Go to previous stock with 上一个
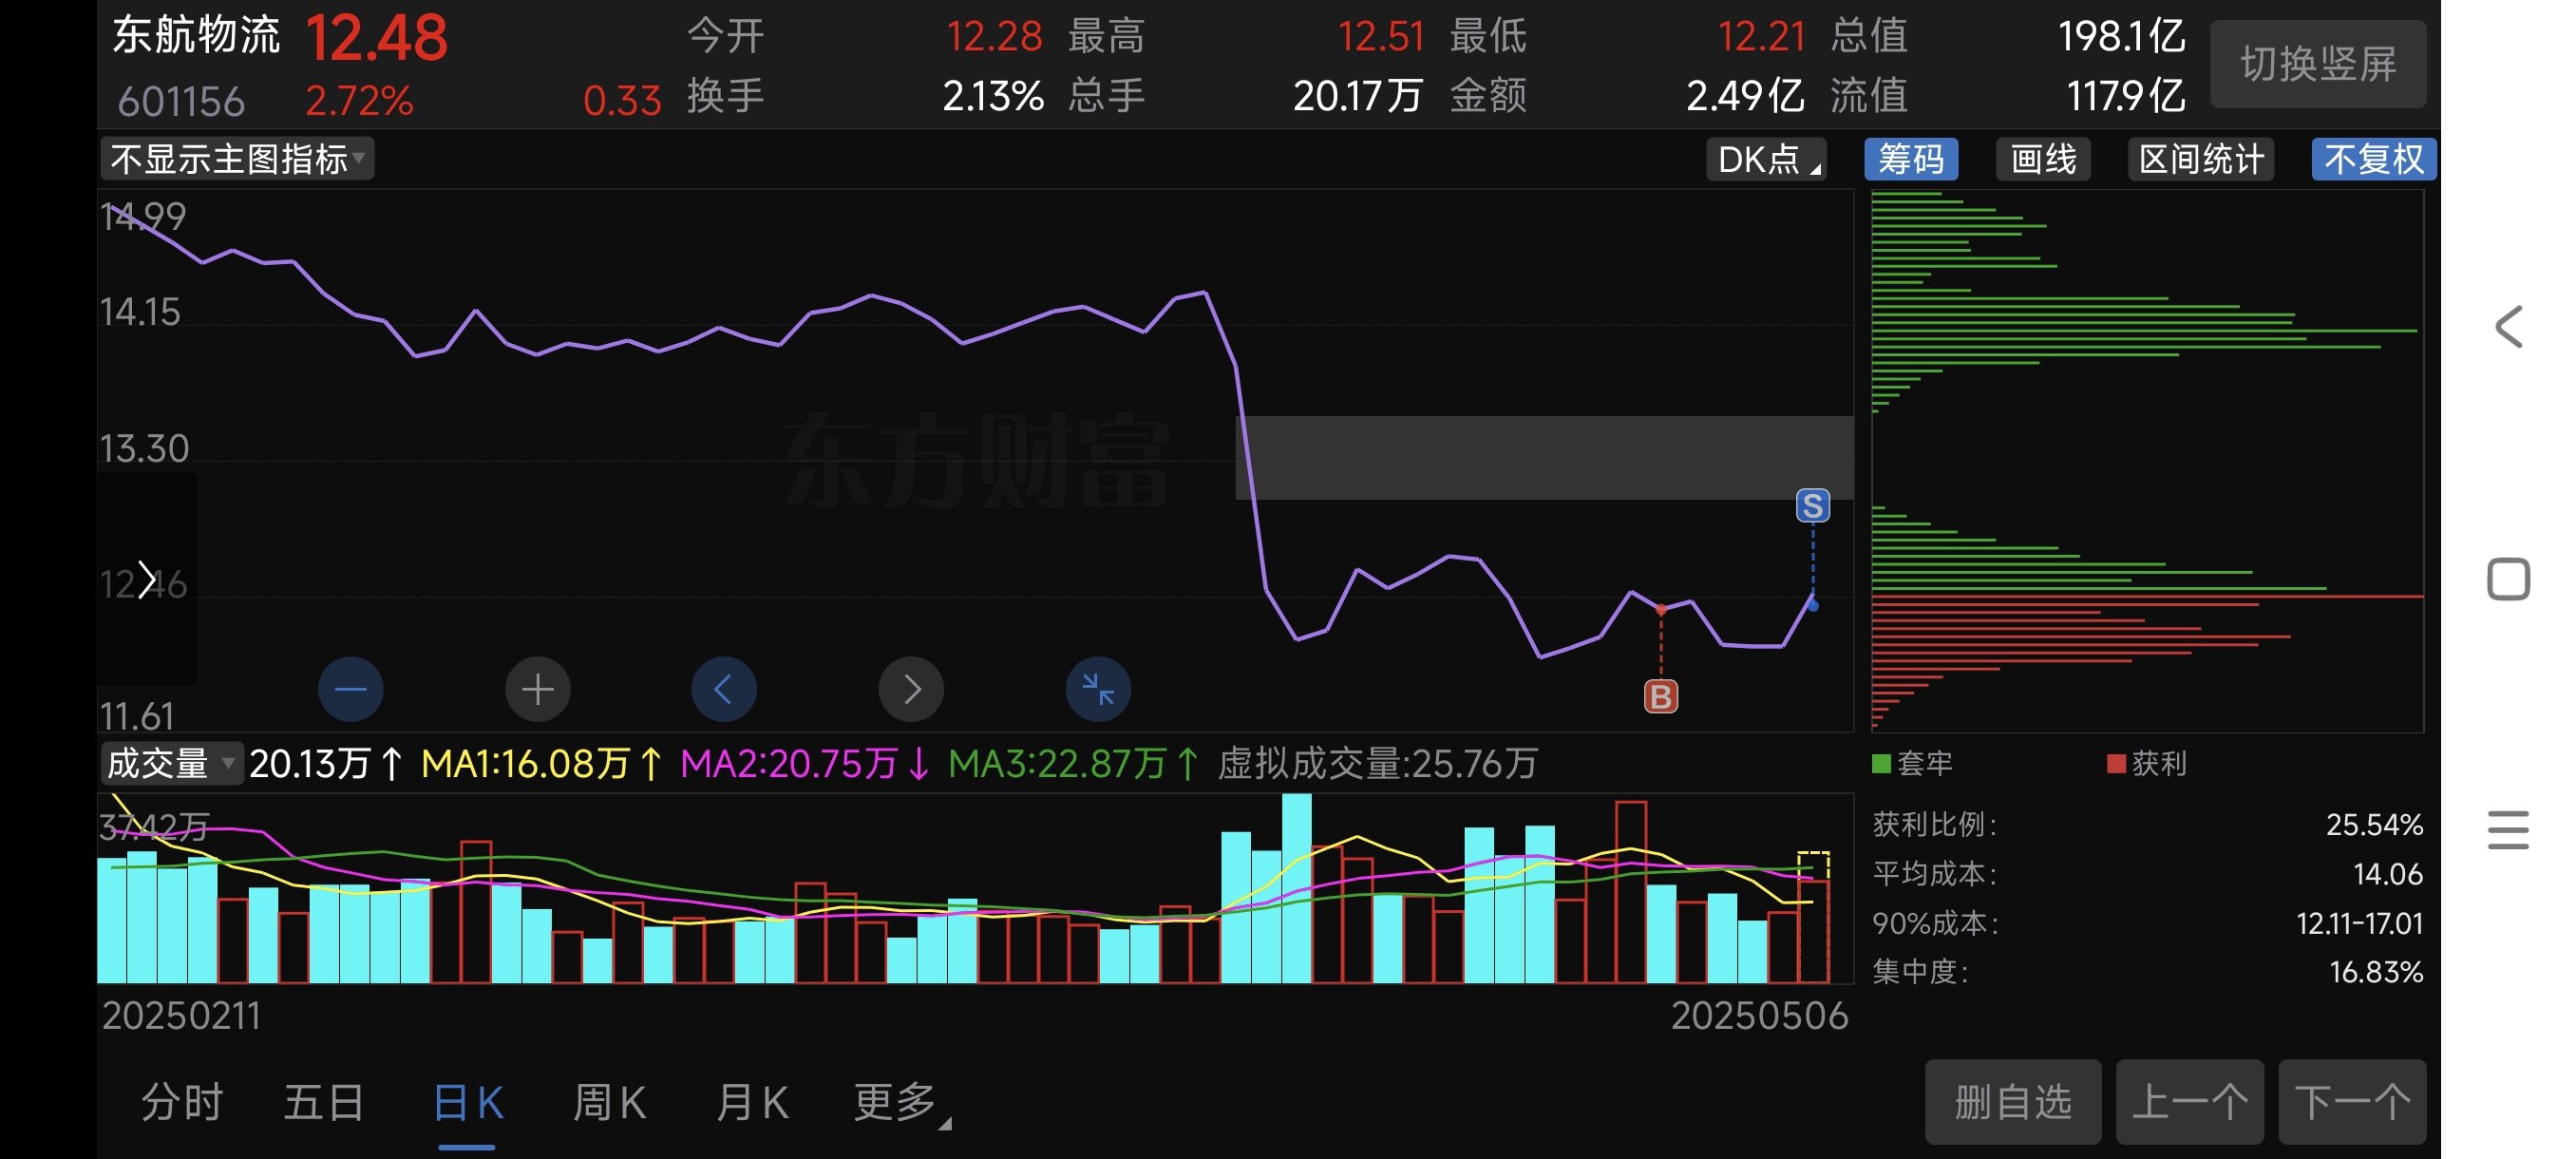 (2190, 1102)
